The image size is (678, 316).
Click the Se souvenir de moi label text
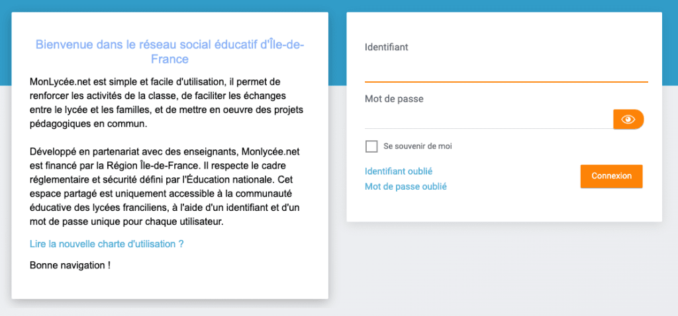click(418, 146)
